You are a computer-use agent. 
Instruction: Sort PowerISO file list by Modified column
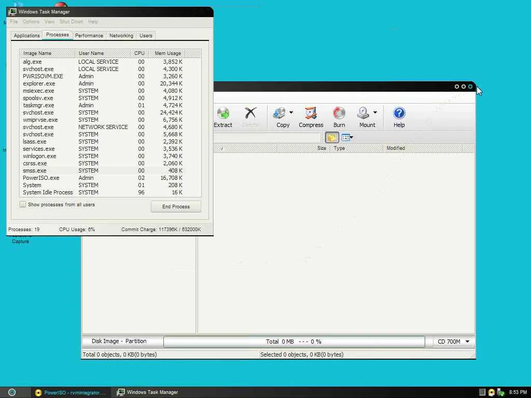point(422,148)
